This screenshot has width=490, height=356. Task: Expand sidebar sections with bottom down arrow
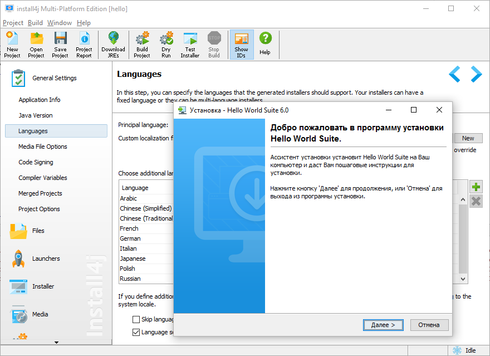point(56,342)
